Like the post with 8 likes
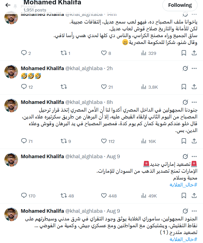 coord(104,53)
